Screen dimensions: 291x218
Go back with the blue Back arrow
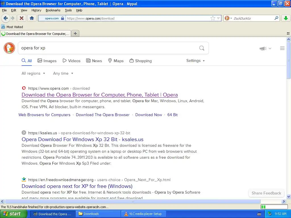(x=6, y=18)
